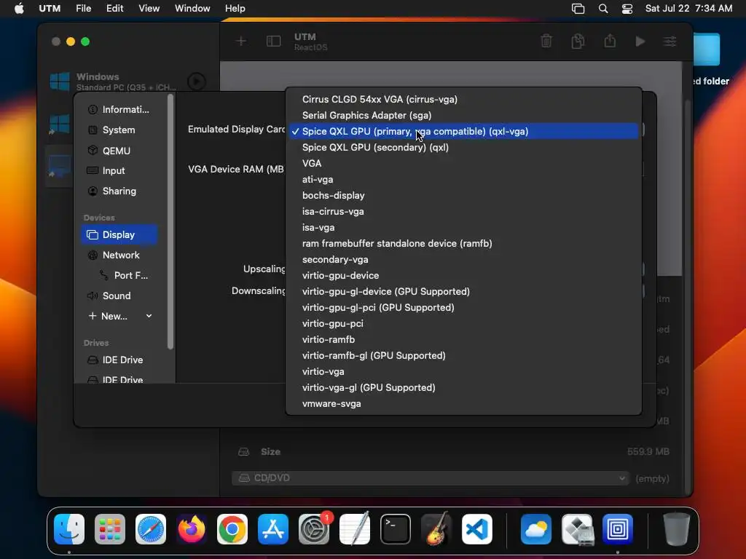This screenshot has height=559, width=746.
Task: Open Trash from the Dock
Action: pyautogui.click(x=677, y=529)
